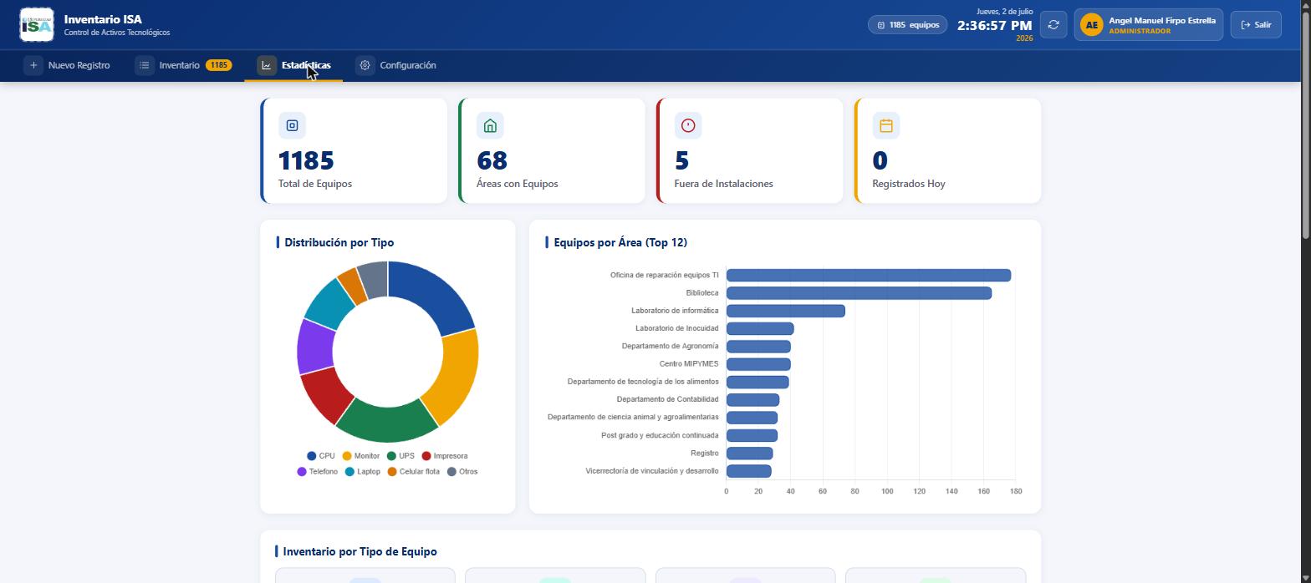This screenshot has height=583, width=1311.
Task: Click the 1185 count badge on Inventario tab
Action: click(219, 65)
